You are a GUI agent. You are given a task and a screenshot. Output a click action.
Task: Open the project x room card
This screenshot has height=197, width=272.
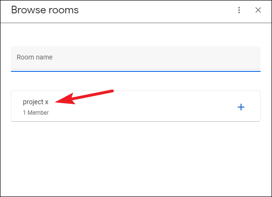(136, 106)
